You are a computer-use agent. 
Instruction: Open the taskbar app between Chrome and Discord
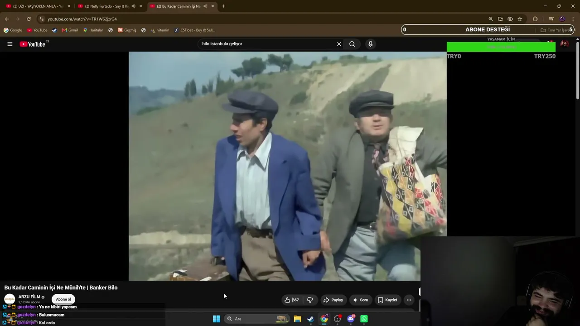pos(338,319)
